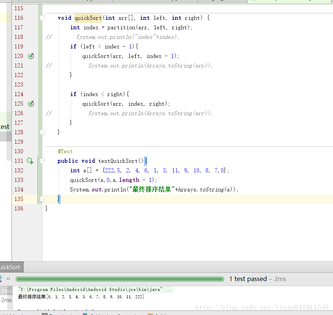Click the commented println on line 126
This screenshot has width=333, height=315.
click(150, 113)
